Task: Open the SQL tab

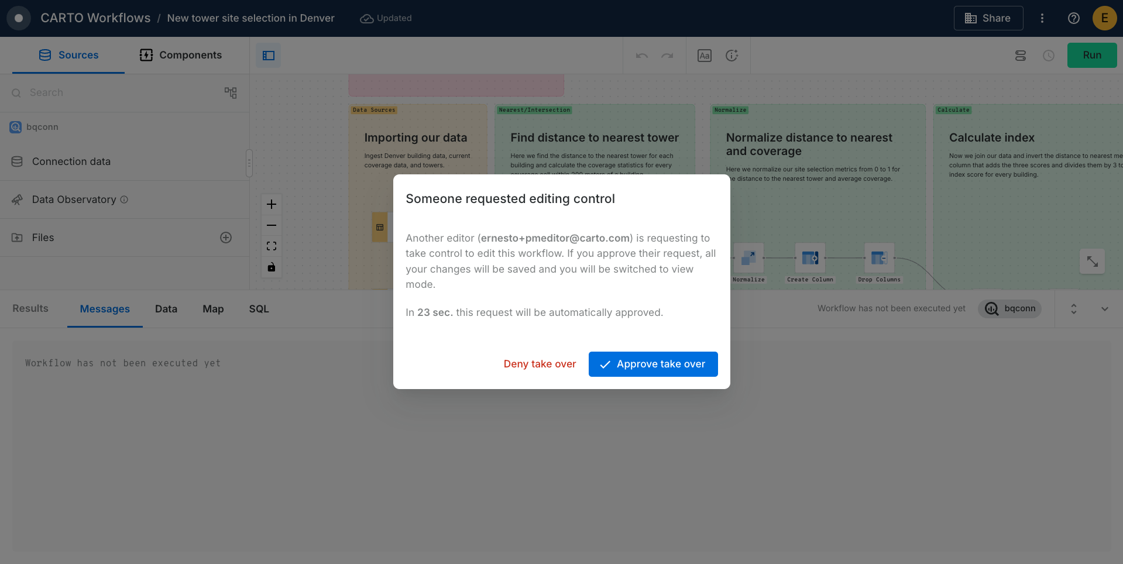Action: tap(259, 309)
